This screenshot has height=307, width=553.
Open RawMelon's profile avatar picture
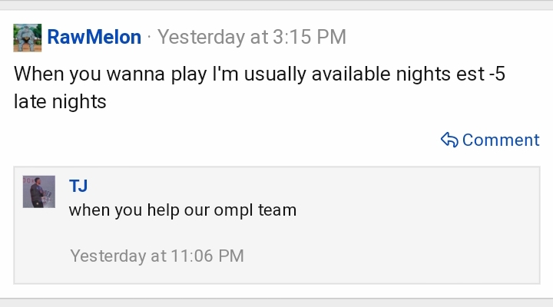coord(28,38)
